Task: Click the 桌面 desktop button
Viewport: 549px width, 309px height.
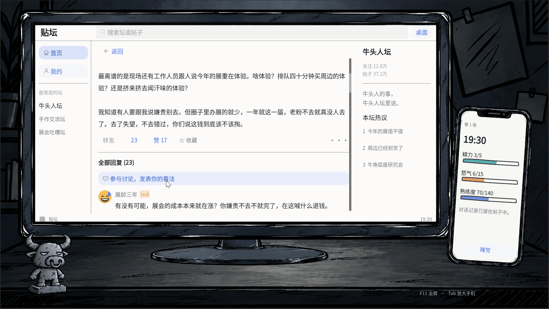Action: point(422,32)
